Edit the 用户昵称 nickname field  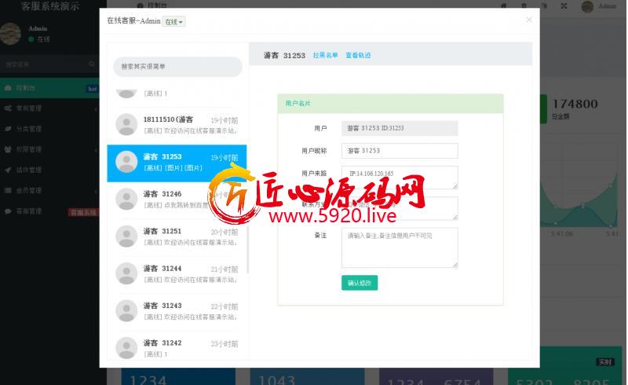(400, 151)
